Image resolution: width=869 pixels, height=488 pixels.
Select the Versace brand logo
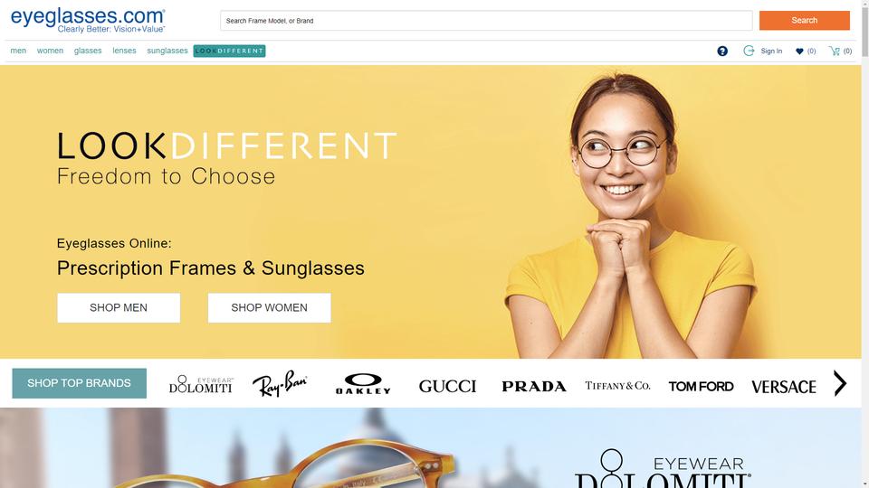click(784, 387)
